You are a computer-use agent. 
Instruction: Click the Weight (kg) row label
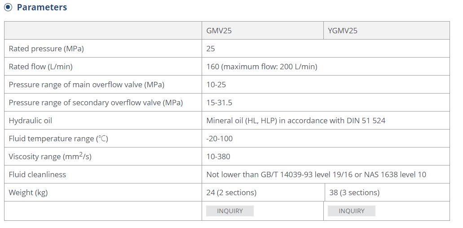tap(28, 193)
